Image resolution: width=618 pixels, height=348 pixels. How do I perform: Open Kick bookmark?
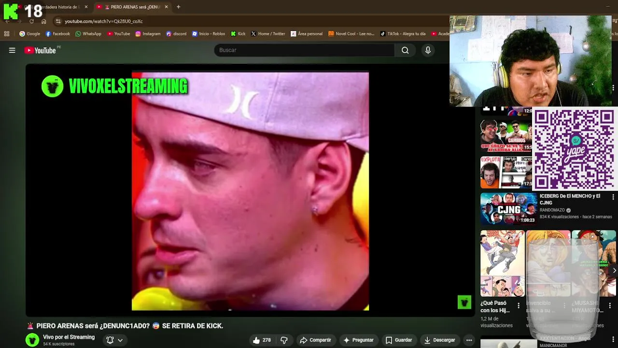coord(238,34)
